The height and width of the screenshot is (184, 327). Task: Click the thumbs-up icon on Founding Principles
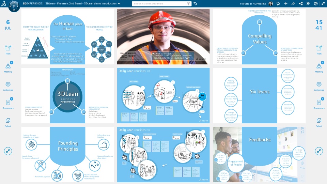click(x=104, y=144)
